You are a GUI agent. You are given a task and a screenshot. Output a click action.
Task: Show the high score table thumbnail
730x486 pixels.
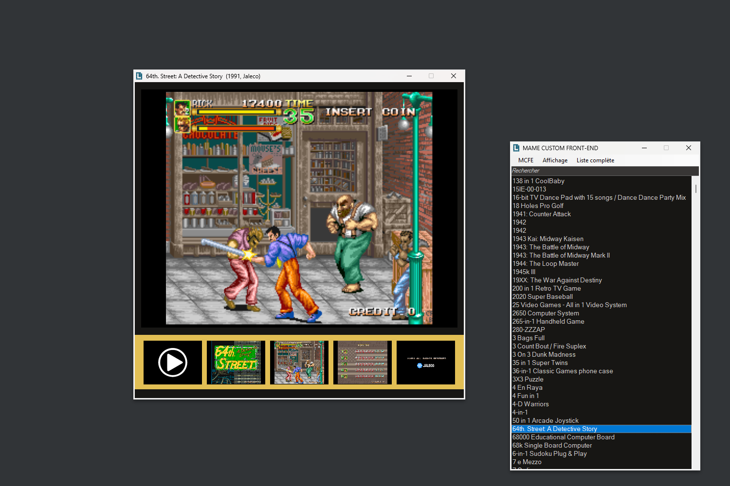pos(363,363)
